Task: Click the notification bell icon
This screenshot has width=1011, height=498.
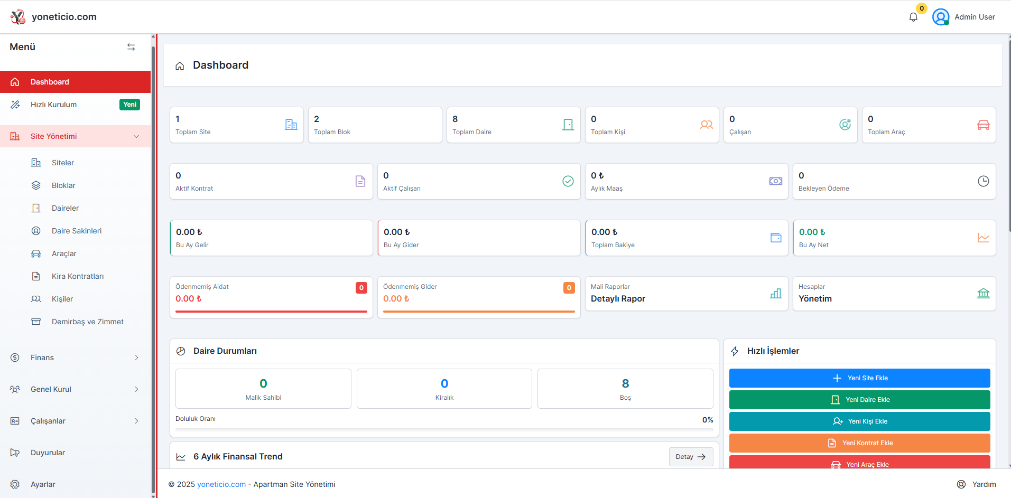Action: click(x=913, y=17)
